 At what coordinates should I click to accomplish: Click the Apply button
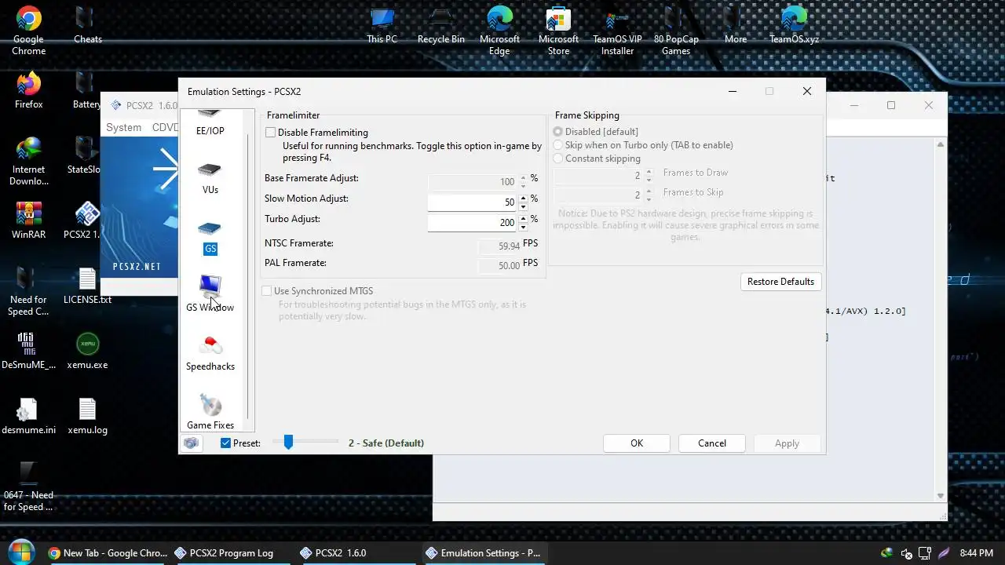point(787,443)
